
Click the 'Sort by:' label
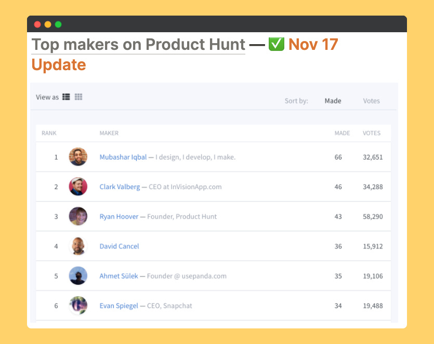296,101
